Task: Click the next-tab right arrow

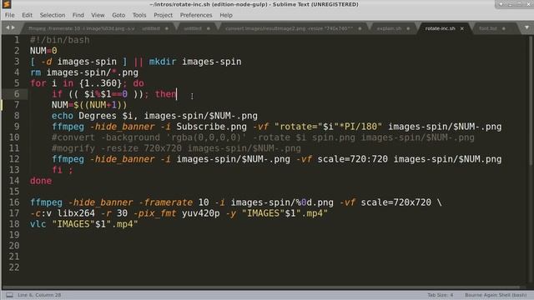Action: point(13,27)
